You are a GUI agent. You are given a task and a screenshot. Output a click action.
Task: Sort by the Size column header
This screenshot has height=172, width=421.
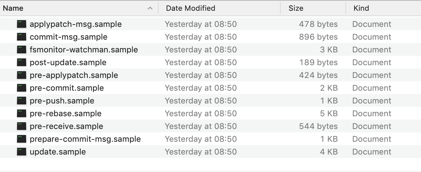pos(296,8)
